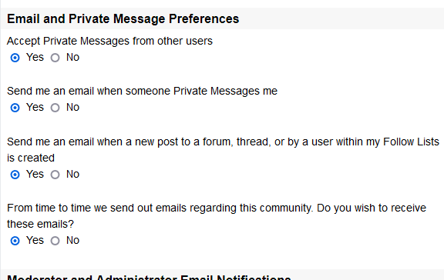Screen dimensions: 444x280
Task: Click 'No' text under community emails question
Action: [72, 241]
